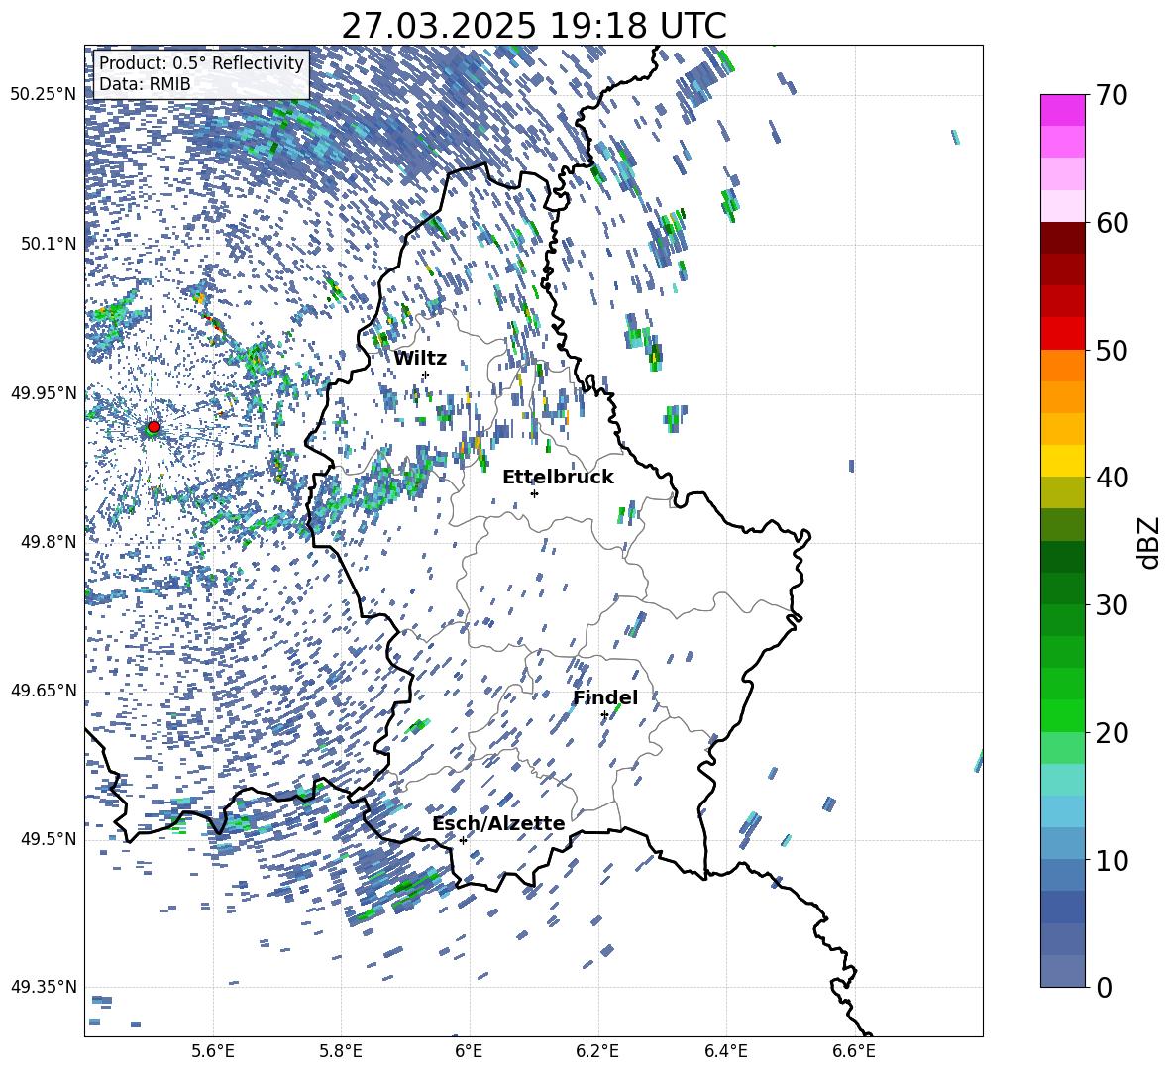Click the Esch/Alzette station cross marker

(463, 840)
